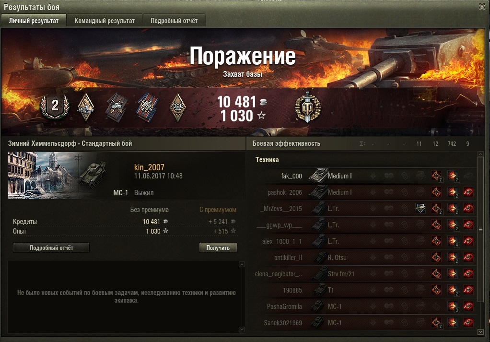Click the Получить premium button
This screenshot has height=342, width=490.
pyautogui.click(x=218, y=248)
